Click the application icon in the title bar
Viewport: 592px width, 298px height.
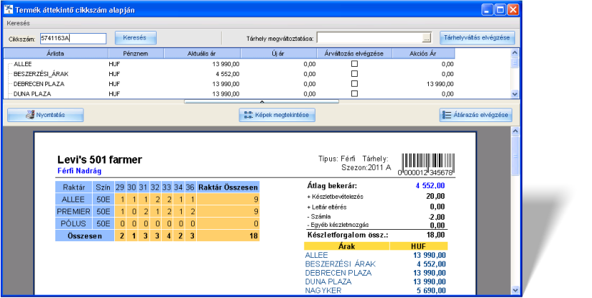coord(9,9)
